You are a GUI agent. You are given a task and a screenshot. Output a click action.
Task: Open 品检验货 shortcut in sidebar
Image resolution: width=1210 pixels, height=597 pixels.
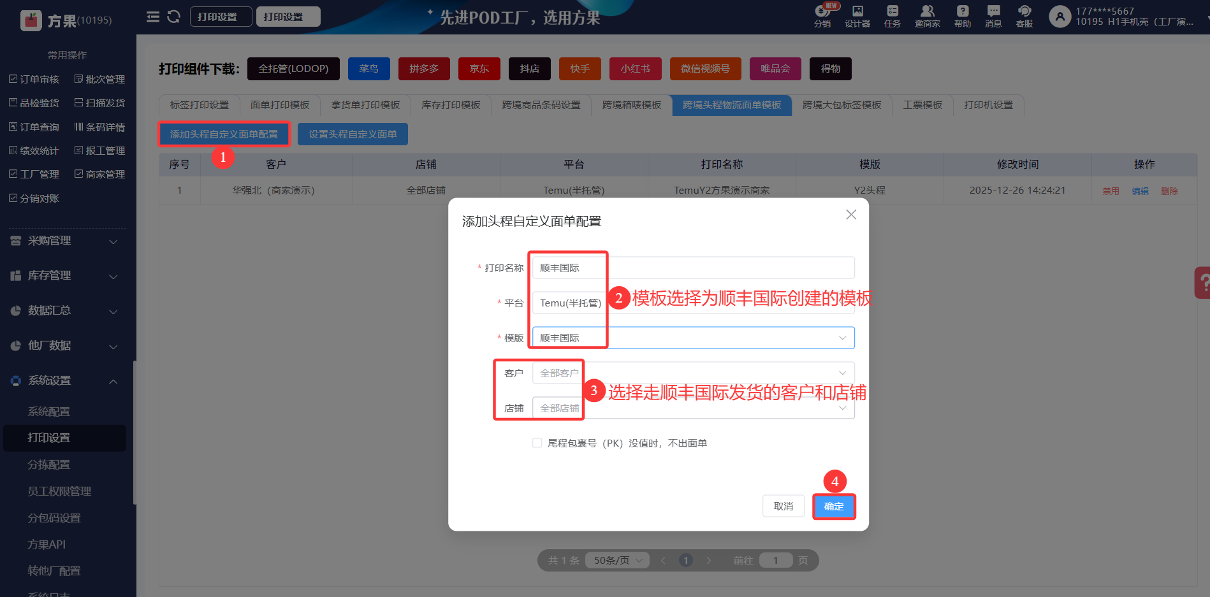tap(34, 103)
